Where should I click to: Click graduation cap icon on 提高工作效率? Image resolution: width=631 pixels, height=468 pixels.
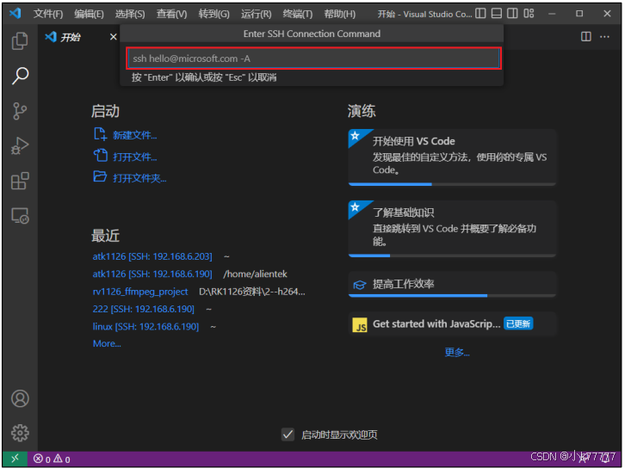click(x=359, y=285)
